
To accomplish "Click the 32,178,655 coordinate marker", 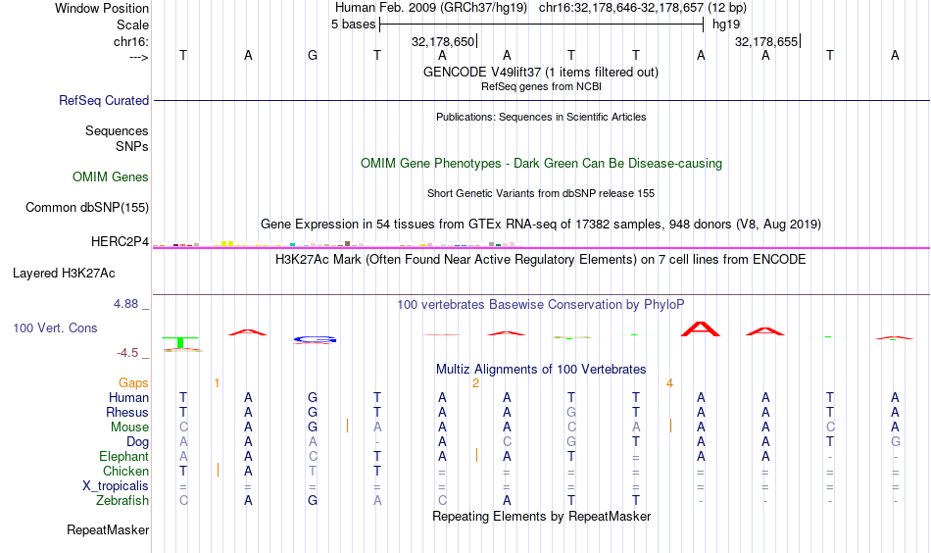I will pyautogui.click(x=766, y=41).
